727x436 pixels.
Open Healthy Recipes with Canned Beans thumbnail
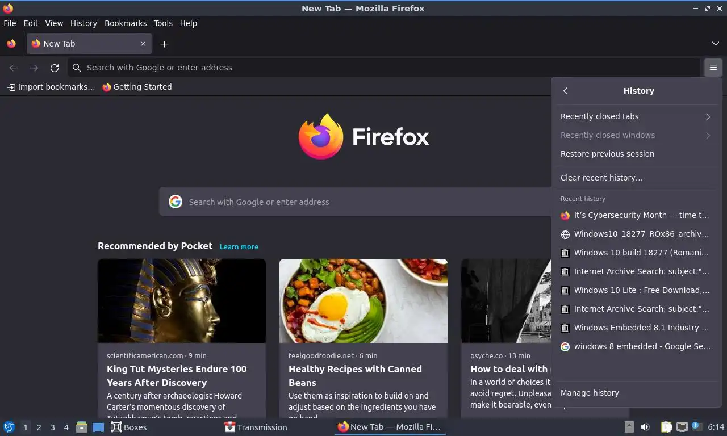tap(363, 301)
